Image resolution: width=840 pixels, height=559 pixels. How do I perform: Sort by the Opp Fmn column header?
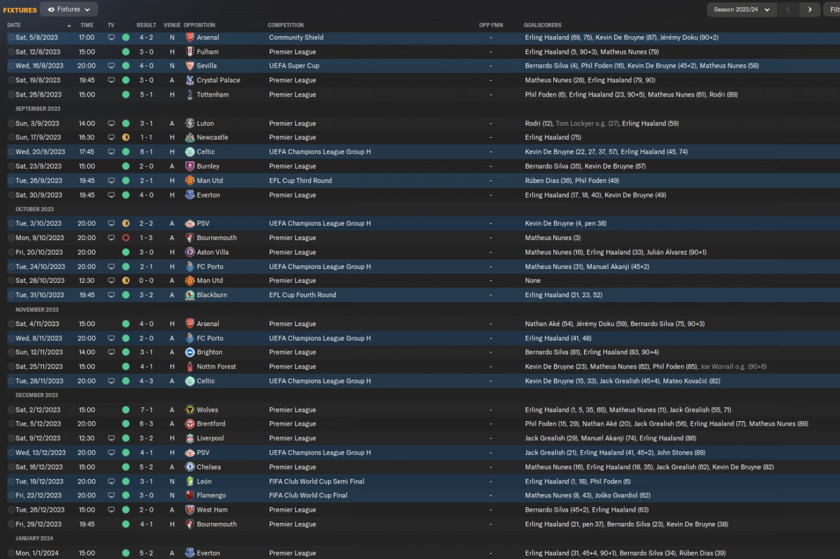point(490,25)
